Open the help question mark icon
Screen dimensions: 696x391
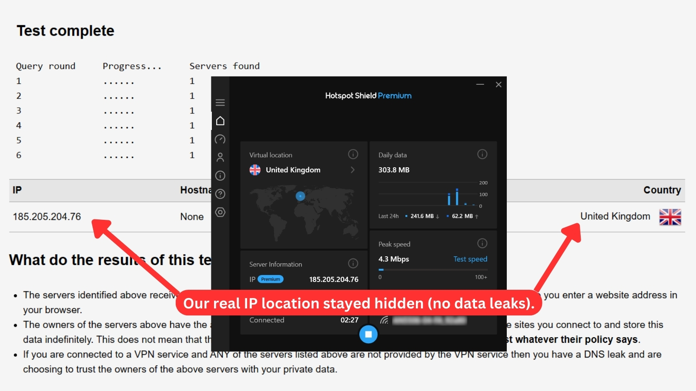click(x=220, y=194)
